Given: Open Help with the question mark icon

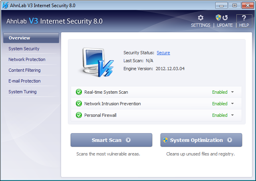Looking at the screenshot, I should click(244, 18).
